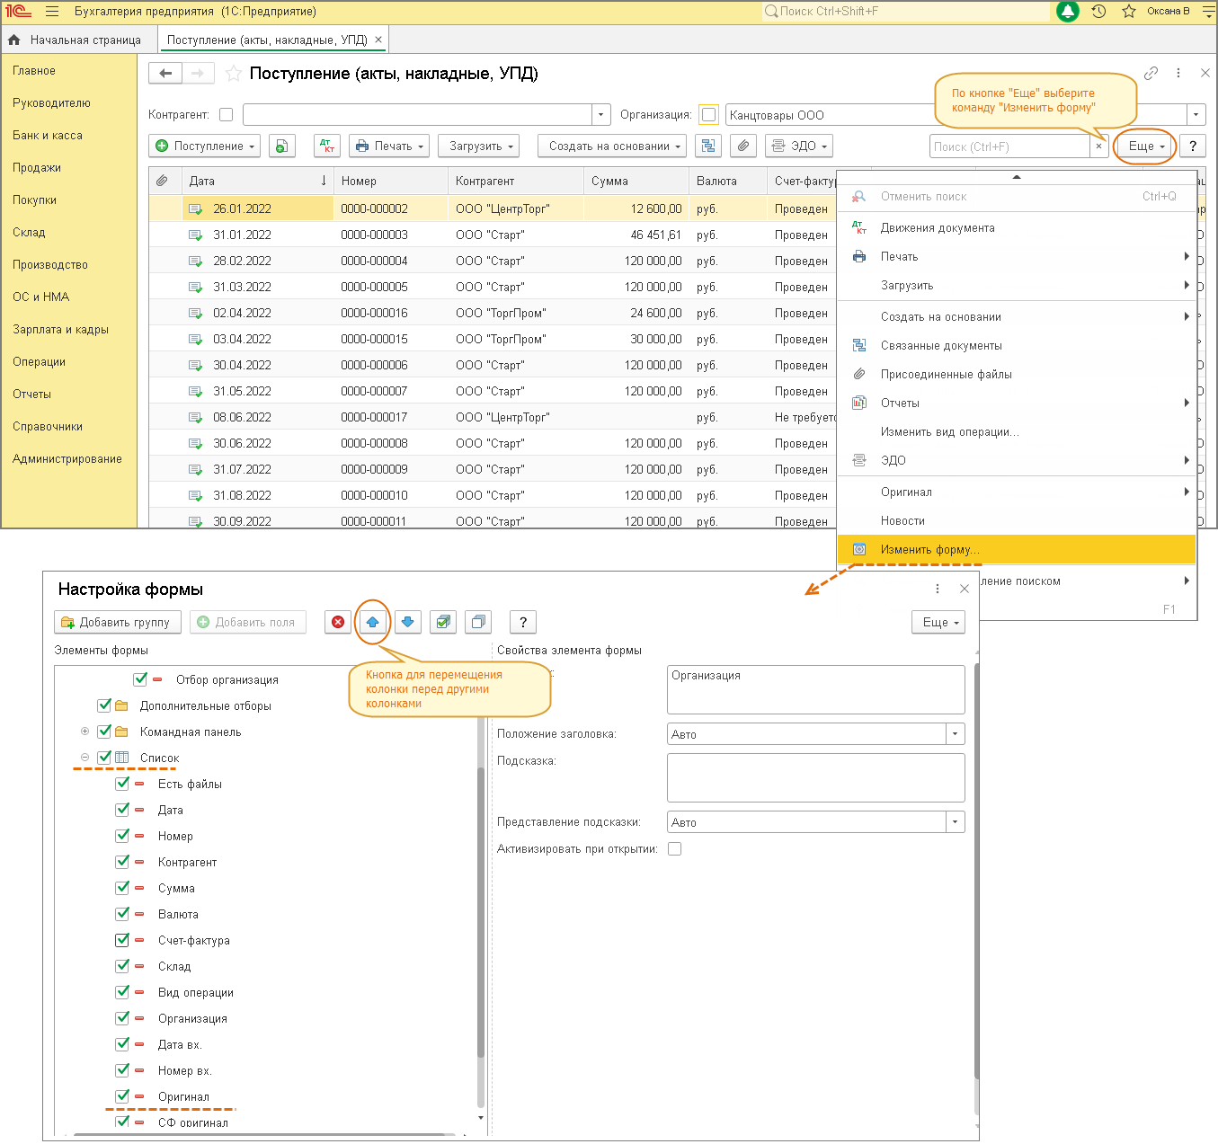
Task: Open the kebab menu in Настройка формы
Action: click(x=938, y=589)
